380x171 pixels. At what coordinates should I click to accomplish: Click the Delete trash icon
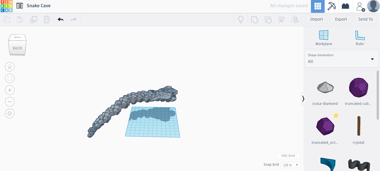click(46, 19)
